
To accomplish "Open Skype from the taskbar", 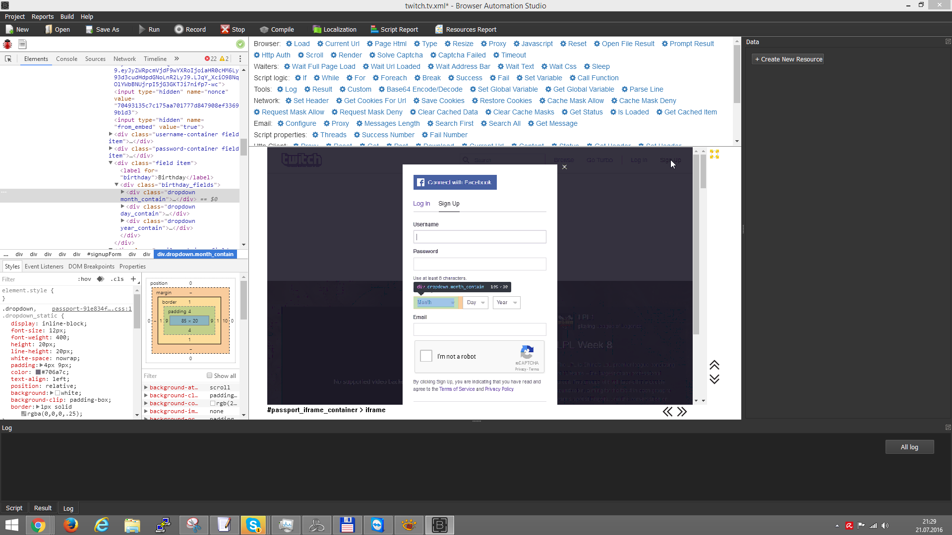I will [x=253, y=525].
